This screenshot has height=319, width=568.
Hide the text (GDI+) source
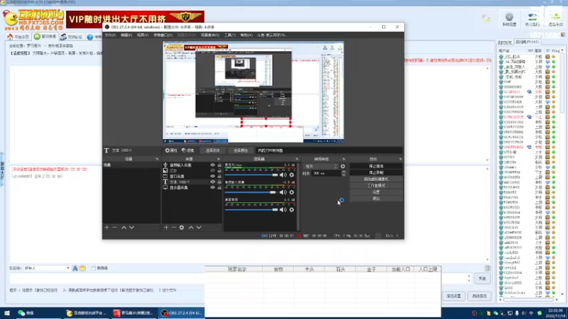pyautogui.click(x=212, y=182)
